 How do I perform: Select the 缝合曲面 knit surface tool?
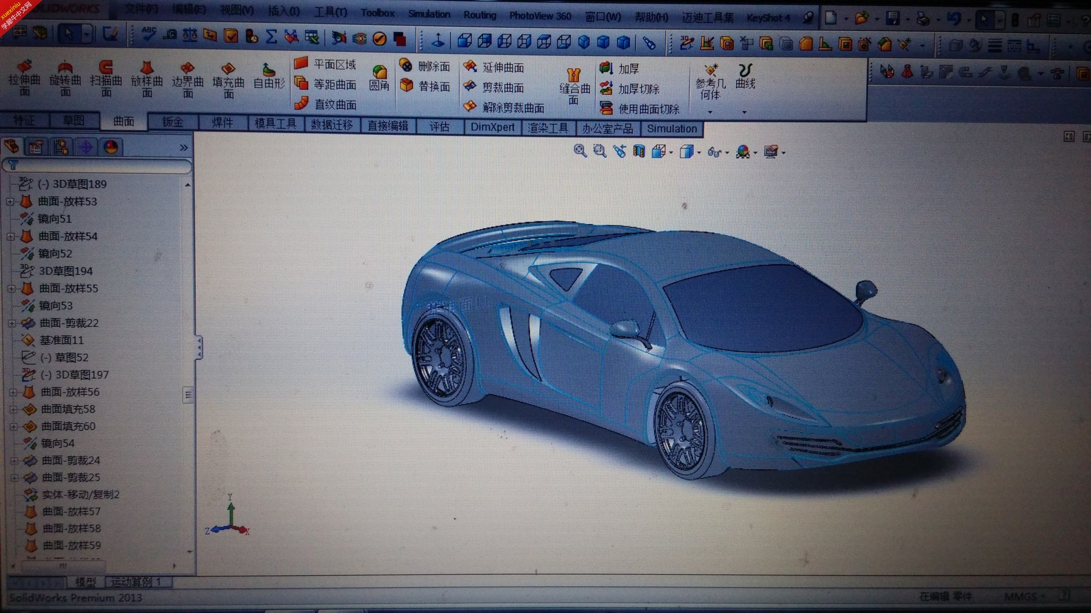click(574, 86)
